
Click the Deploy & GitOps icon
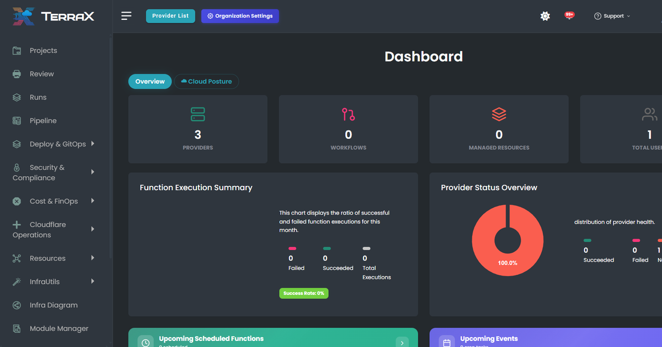pyautogui.click(x=17, y=144)
